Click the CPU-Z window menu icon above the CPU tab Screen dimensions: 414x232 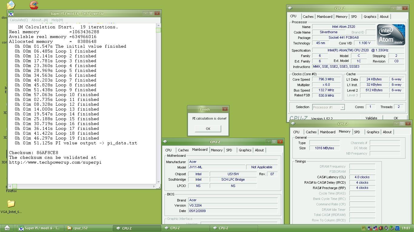[x=290, y=8]
